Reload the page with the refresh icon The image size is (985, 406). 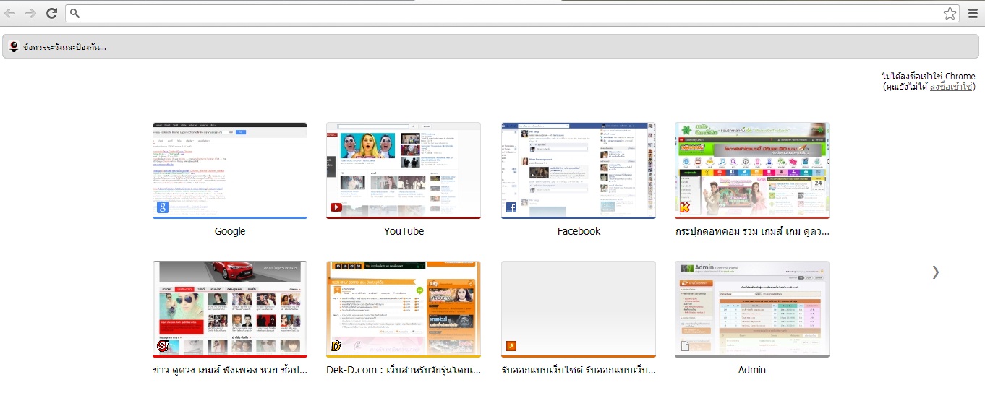point(51,13)
